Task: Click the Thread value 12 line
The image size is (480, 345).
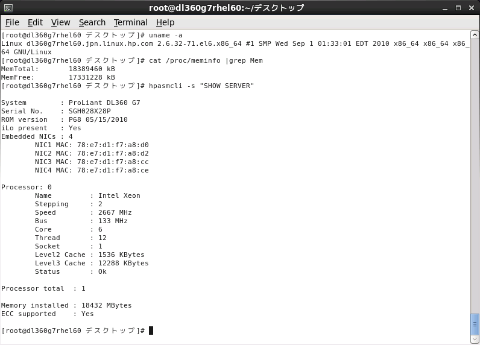Action: (x=71, y=238)
